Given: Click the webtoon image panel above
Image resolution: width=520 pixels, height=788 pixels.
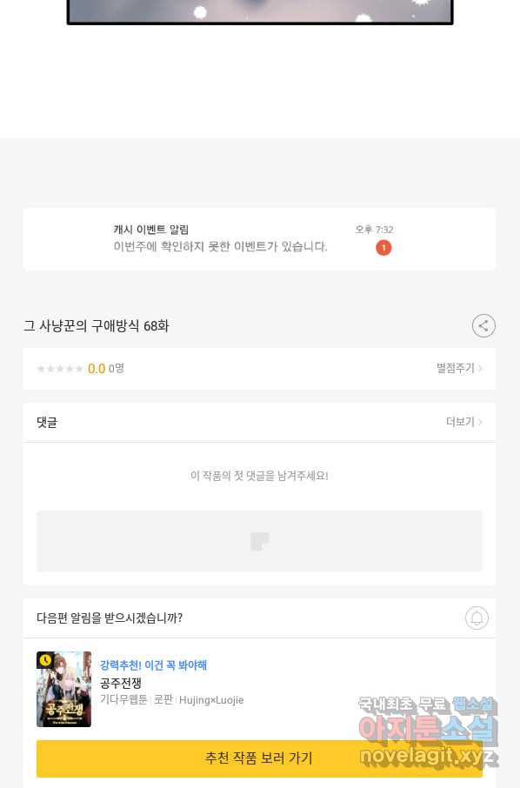Looking at the screenshot, I should point(260,12).
